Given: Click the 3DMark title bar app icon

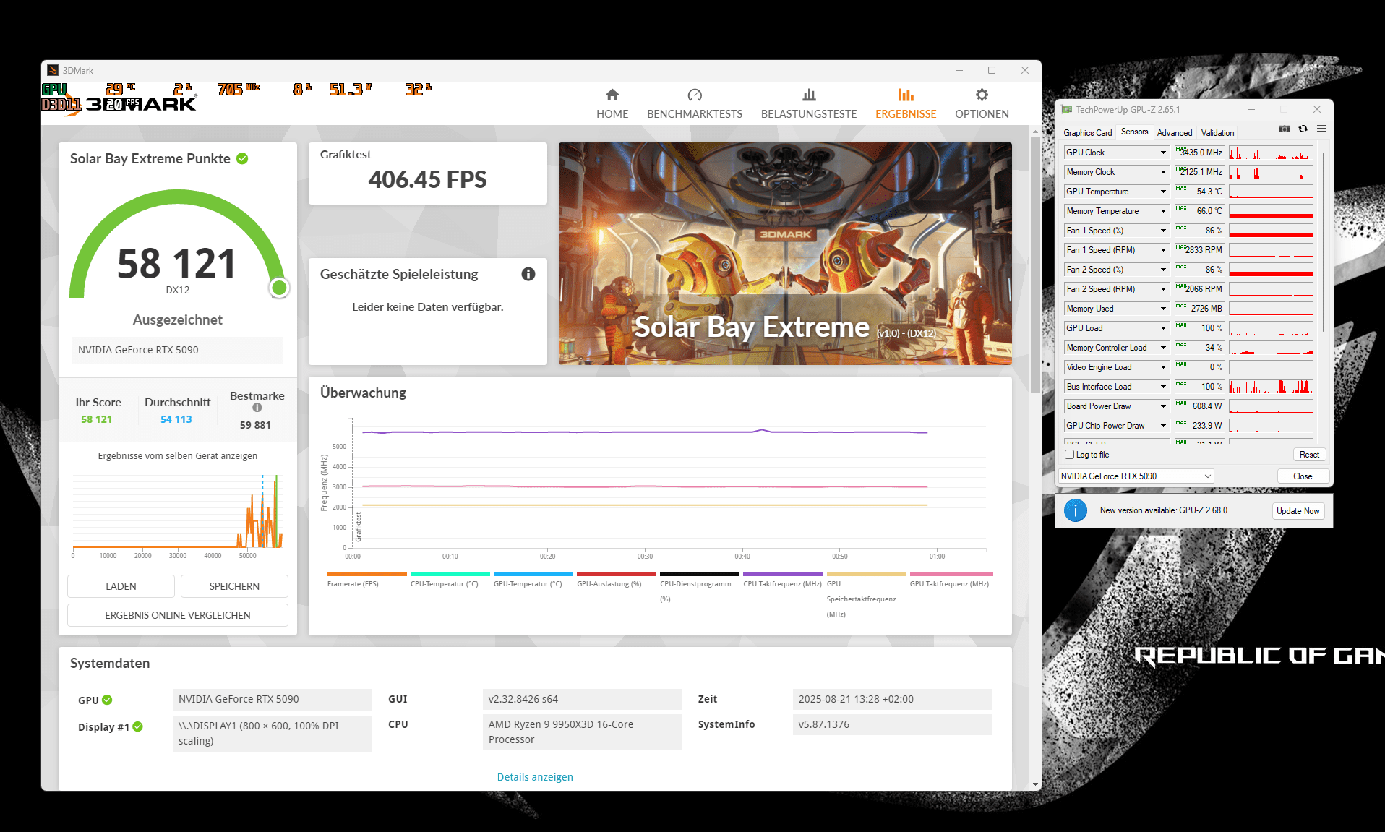Looking at the screenshot, I should (53, 70).
